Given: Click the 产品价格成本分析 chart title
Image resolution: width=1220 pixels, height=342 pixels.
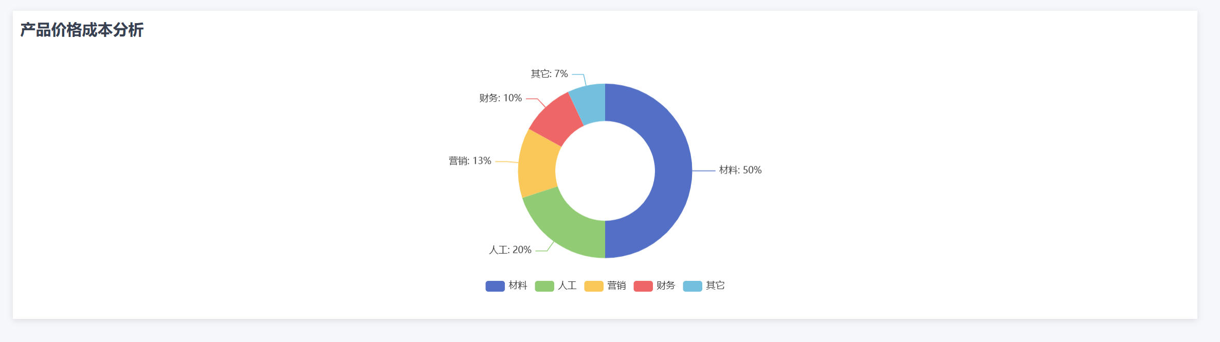Looking at the screenshot, I should click(82, 30).
